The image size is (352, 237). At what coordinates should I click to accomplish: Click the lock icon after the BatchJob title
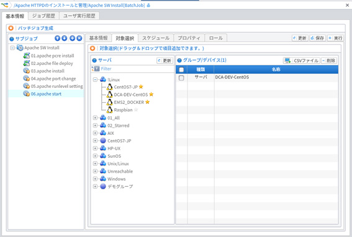(148, 6)
